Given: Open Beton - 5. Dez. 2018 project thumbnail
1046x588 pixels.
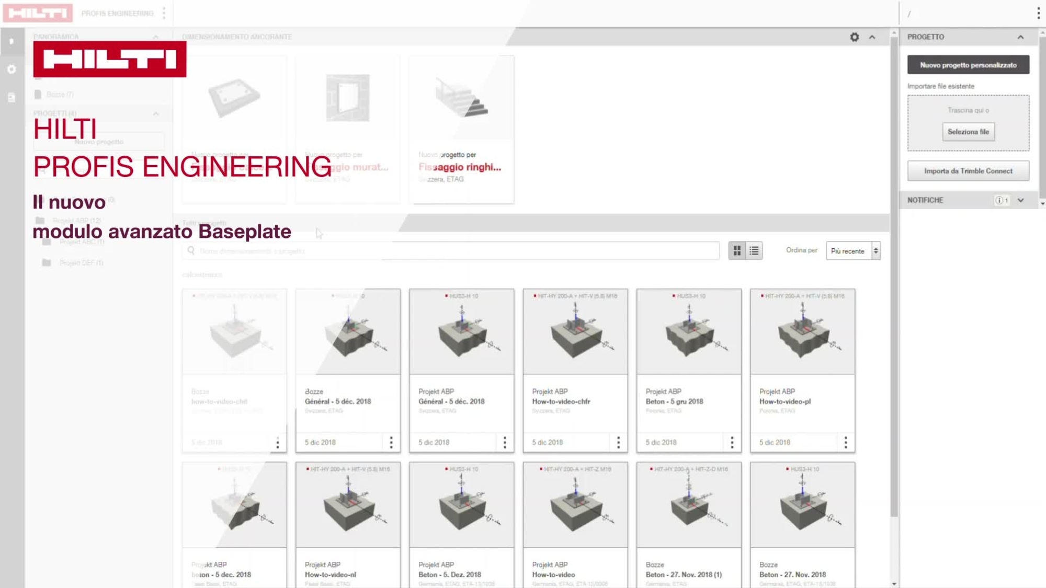Looking at the screenshot, I should [x=462, y=505].
